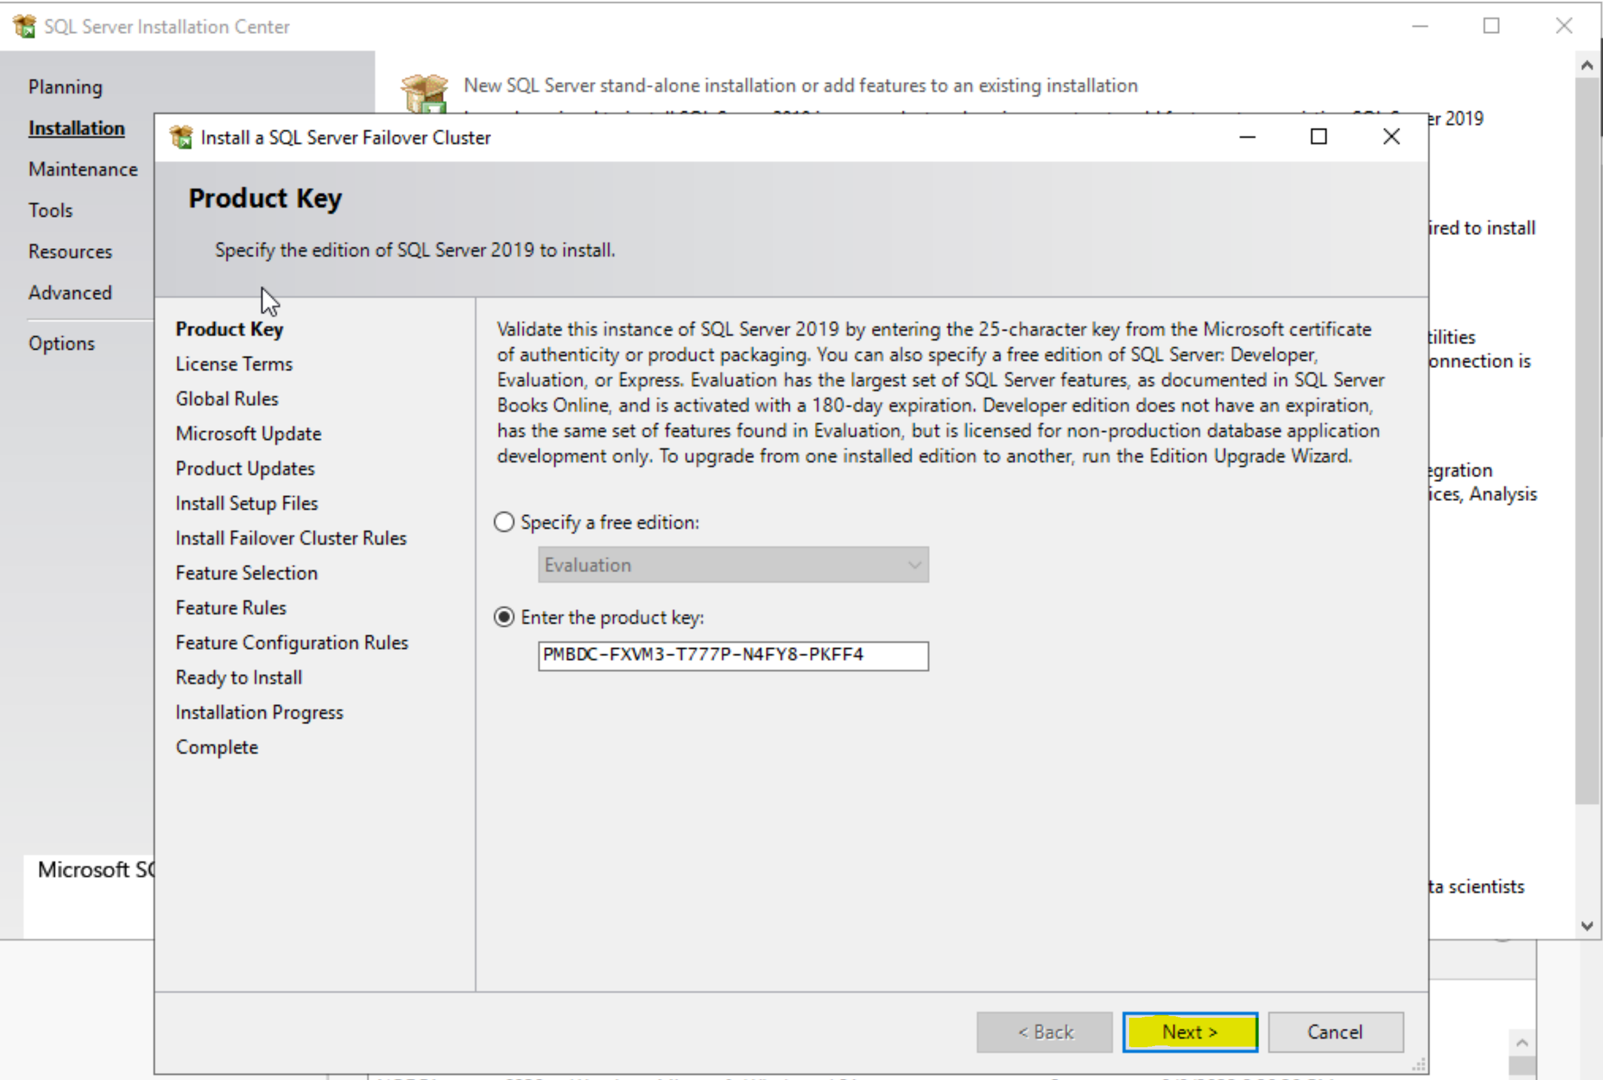Image resolution: width=1603 pixels, height=1080 pixels.
Task: Click the Product Updates step in wizard list
Action: (x=245, y=469)
